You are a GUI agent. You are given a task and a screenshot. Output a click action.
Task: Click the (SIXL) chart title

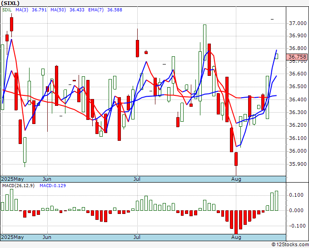coord(10,3)
